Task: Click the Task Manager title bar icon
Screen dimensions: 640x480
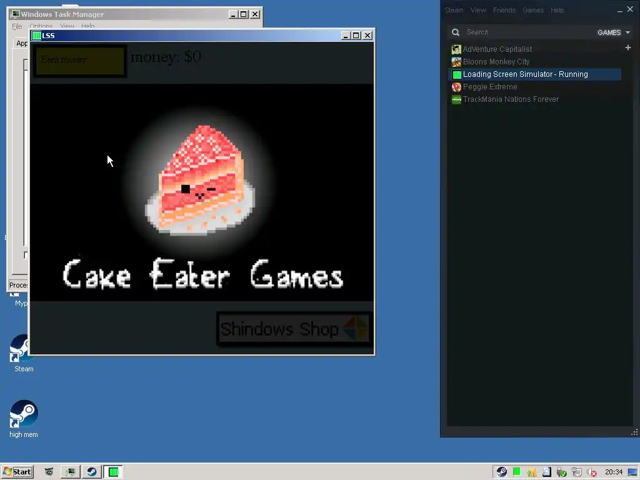Action: click(15, 14)
